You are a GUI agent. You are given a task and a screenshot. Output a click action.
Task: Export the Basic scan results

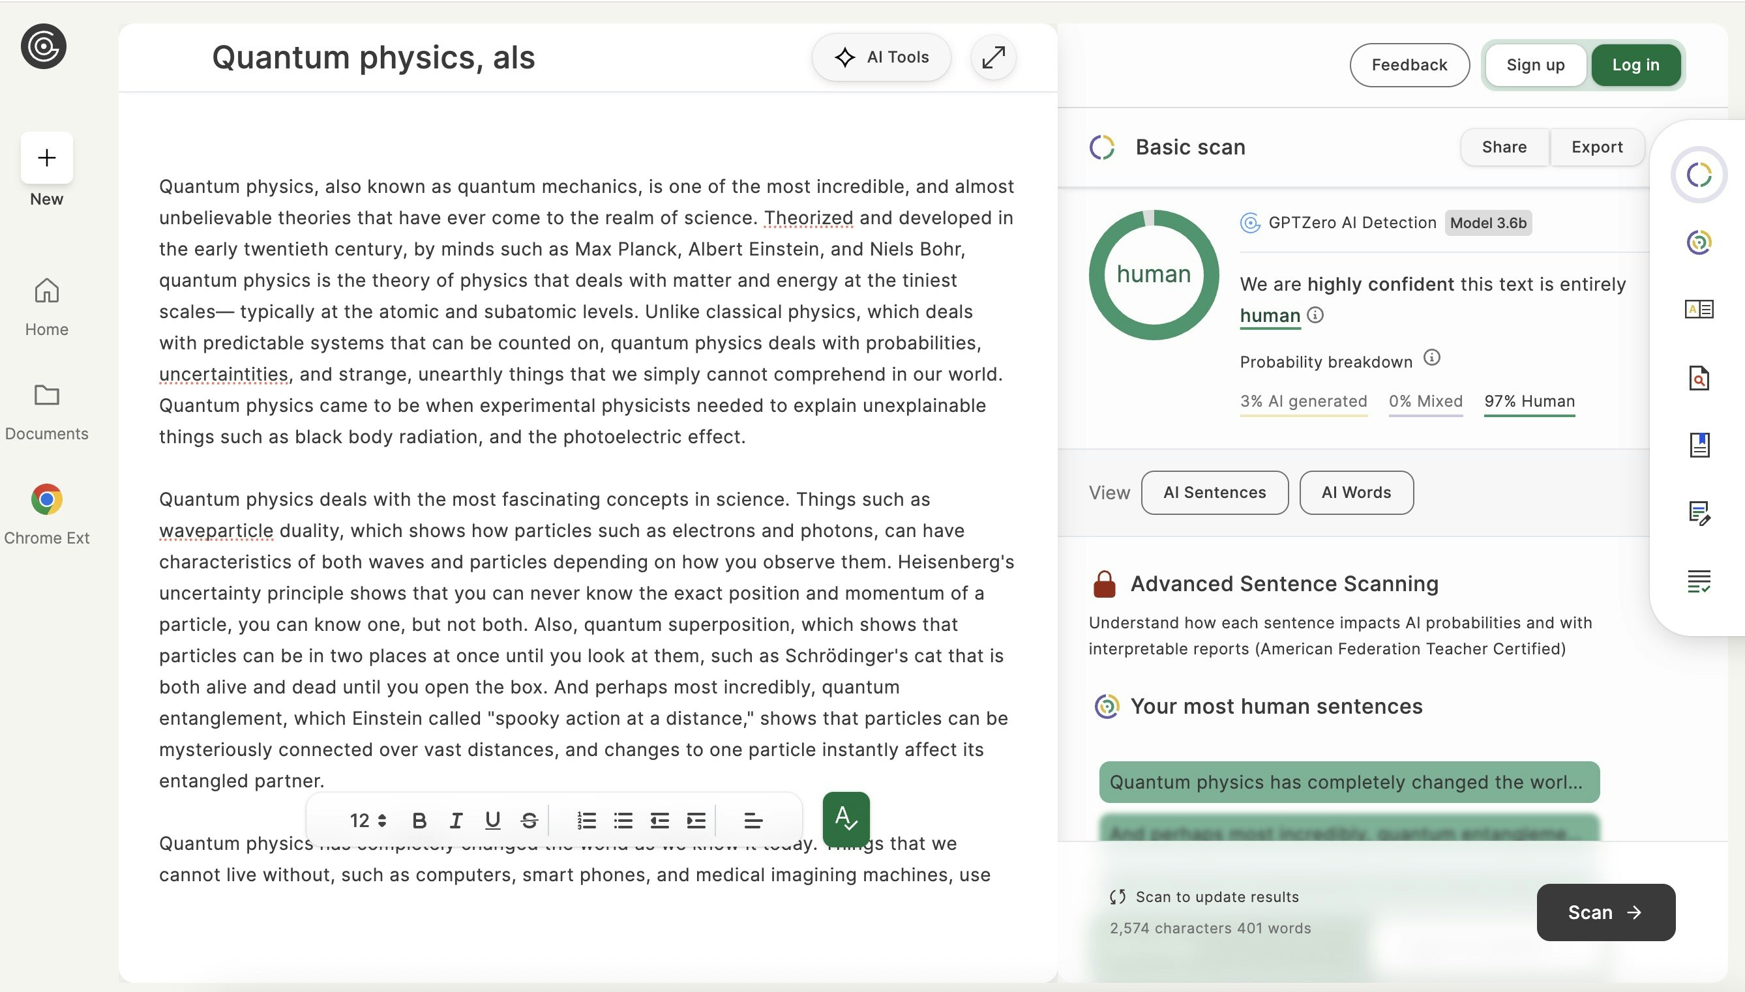[x=1596, y=147]
